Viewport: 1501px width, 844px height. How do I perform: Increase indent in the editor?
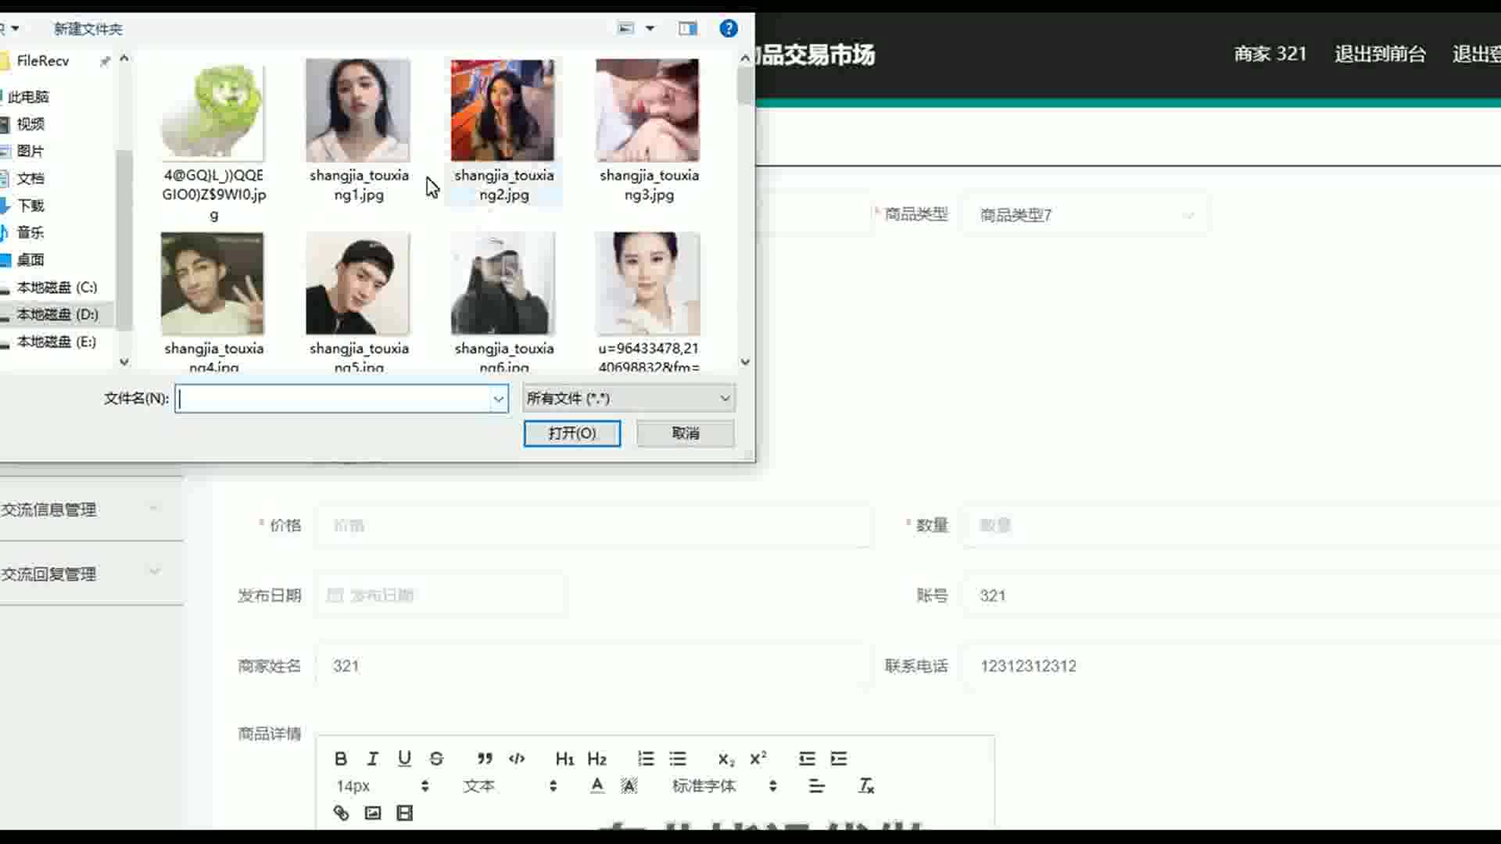pyautogui.click(x=839, y=758)
